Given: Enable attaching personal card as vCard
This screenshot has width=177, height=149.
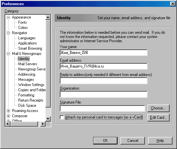Looking at the screenshot, I should click(x=62, y=117).
